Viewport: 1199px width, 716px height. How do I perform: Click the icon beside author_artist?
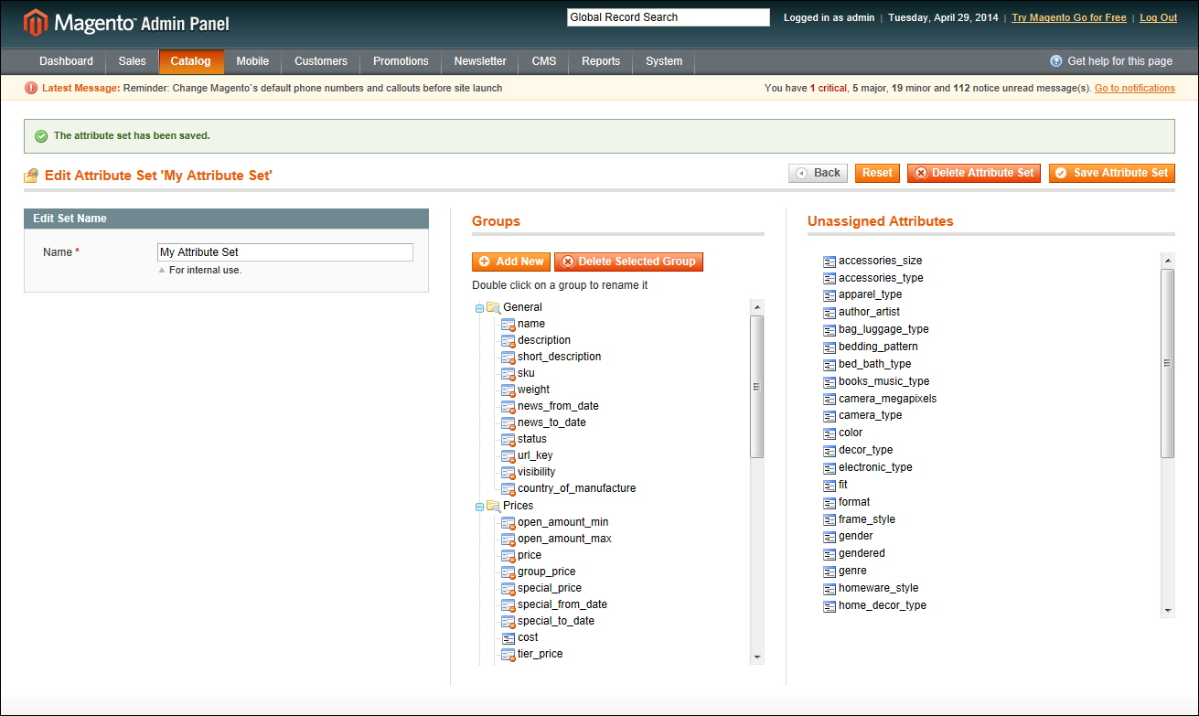tap(830, 313)
